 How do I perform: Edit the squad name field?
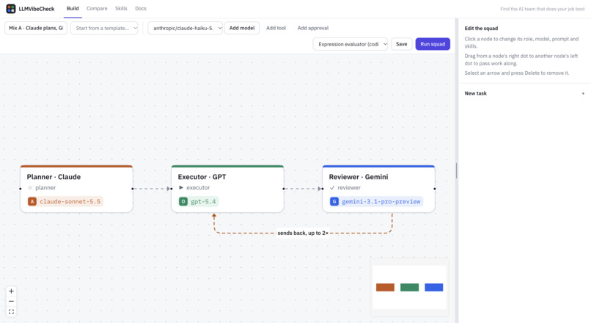[36, 28]
